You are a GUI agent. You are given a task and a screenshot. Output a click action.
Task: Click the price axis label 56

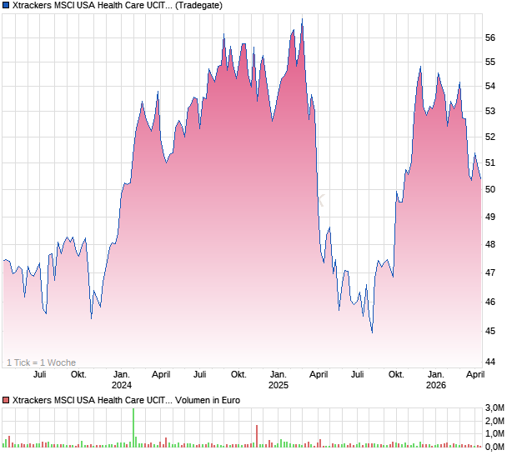coord(490,37)
